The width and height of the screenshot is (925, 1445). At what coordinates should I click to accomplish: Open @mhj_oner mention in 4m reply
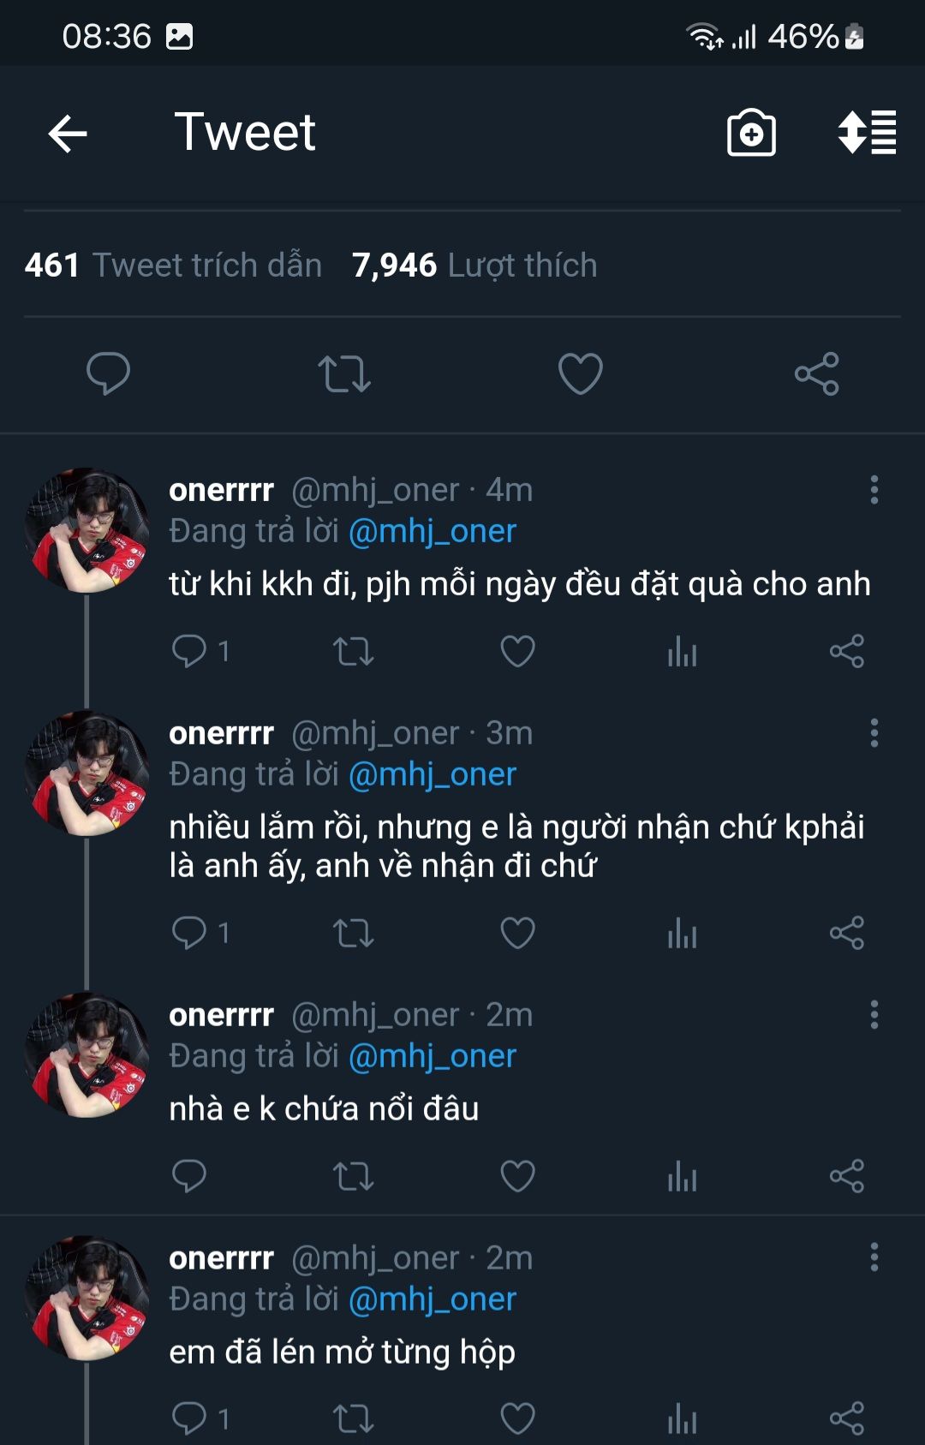433,532
